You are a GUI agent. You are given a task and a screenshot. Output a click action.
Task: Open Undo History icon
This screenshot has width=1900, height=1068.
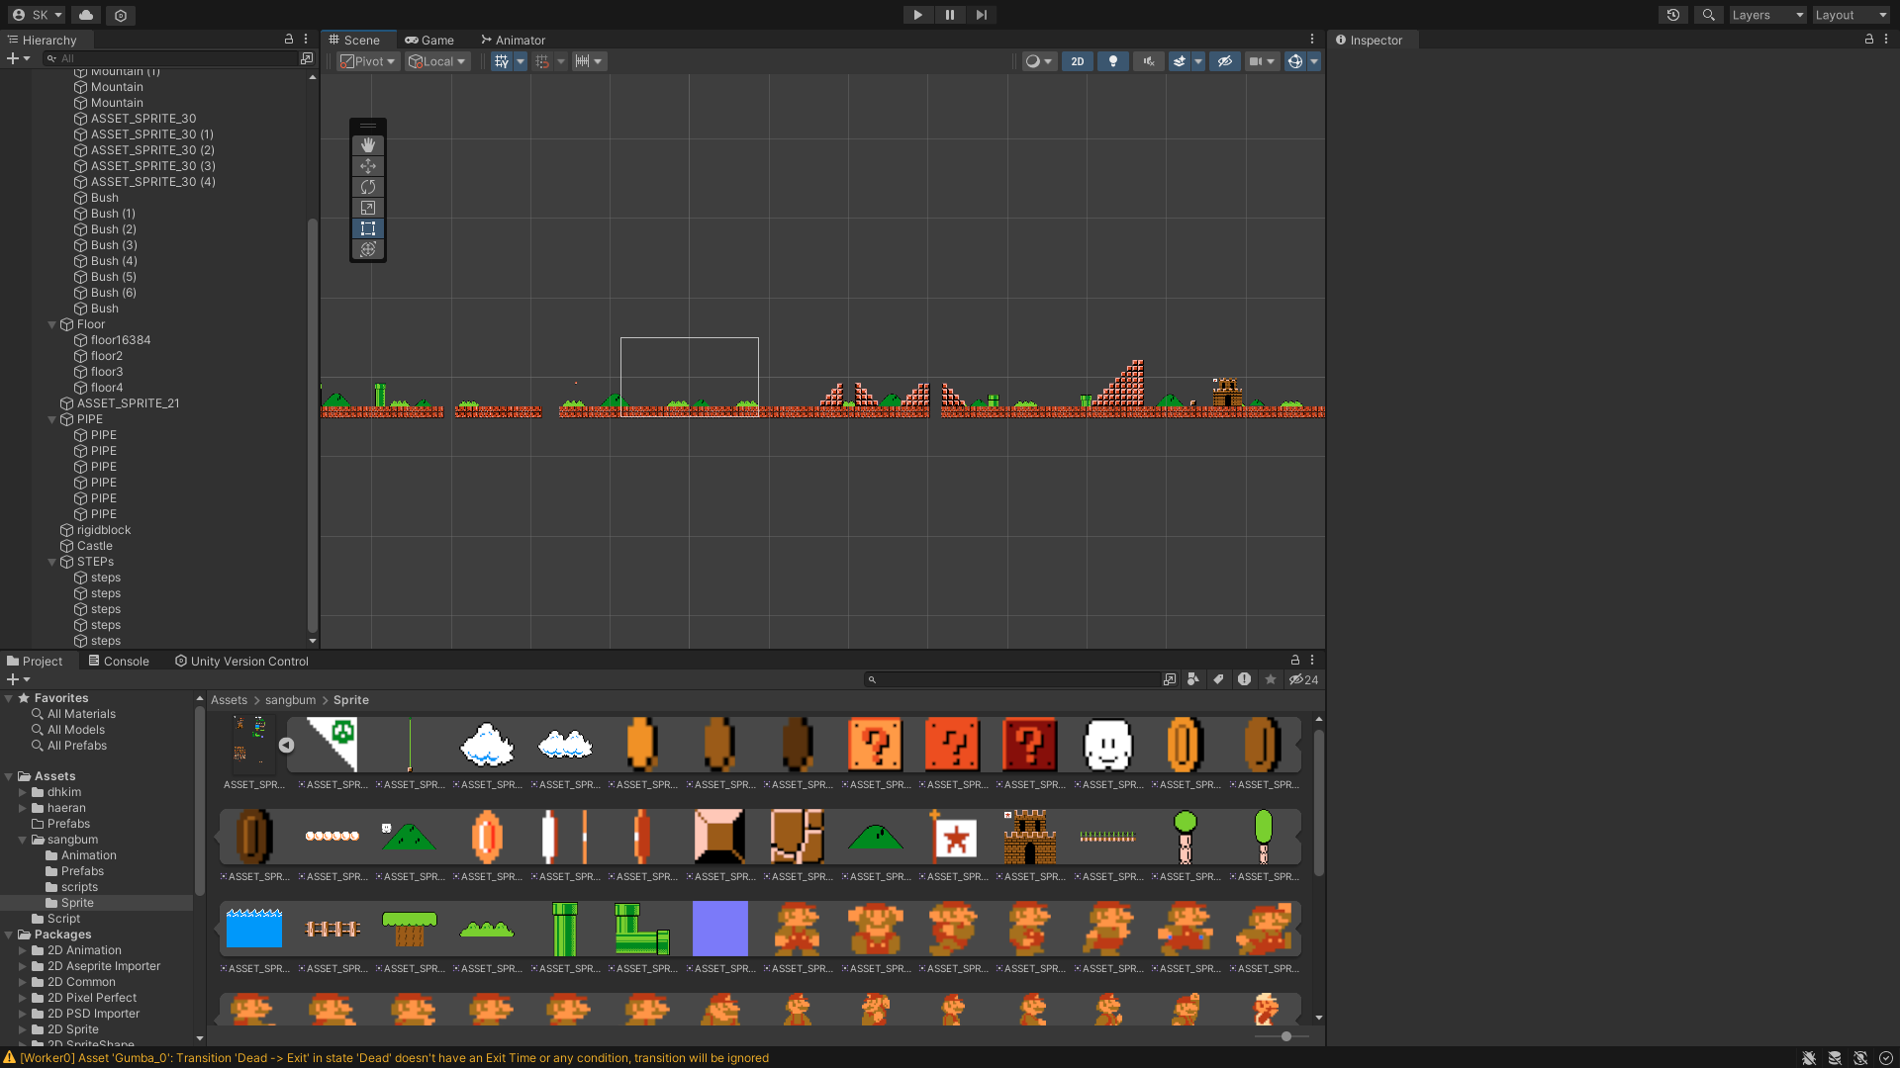coord(1673,15)
